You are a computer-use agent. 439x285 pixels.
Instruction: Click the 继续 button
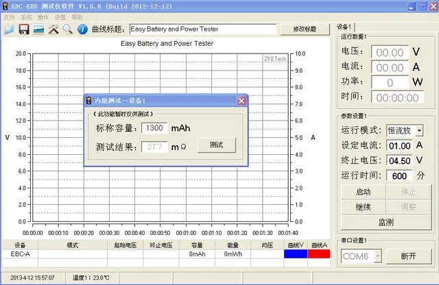[364, 208]
